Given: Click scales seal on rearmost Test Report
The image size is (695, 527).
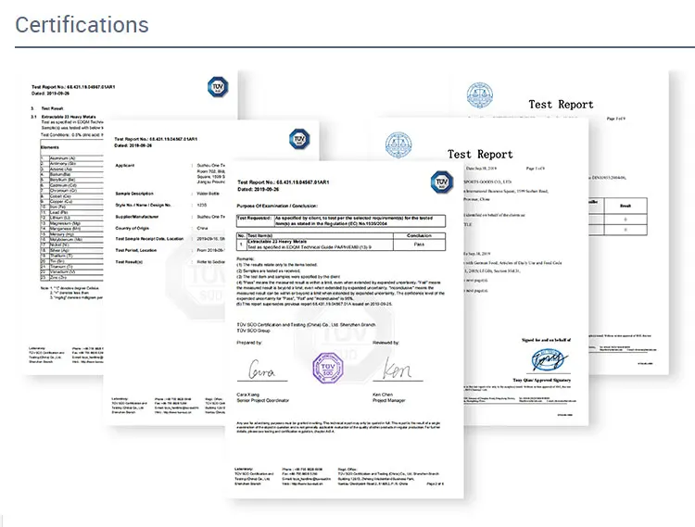Looking at the screenshot, I should point(480,94).
